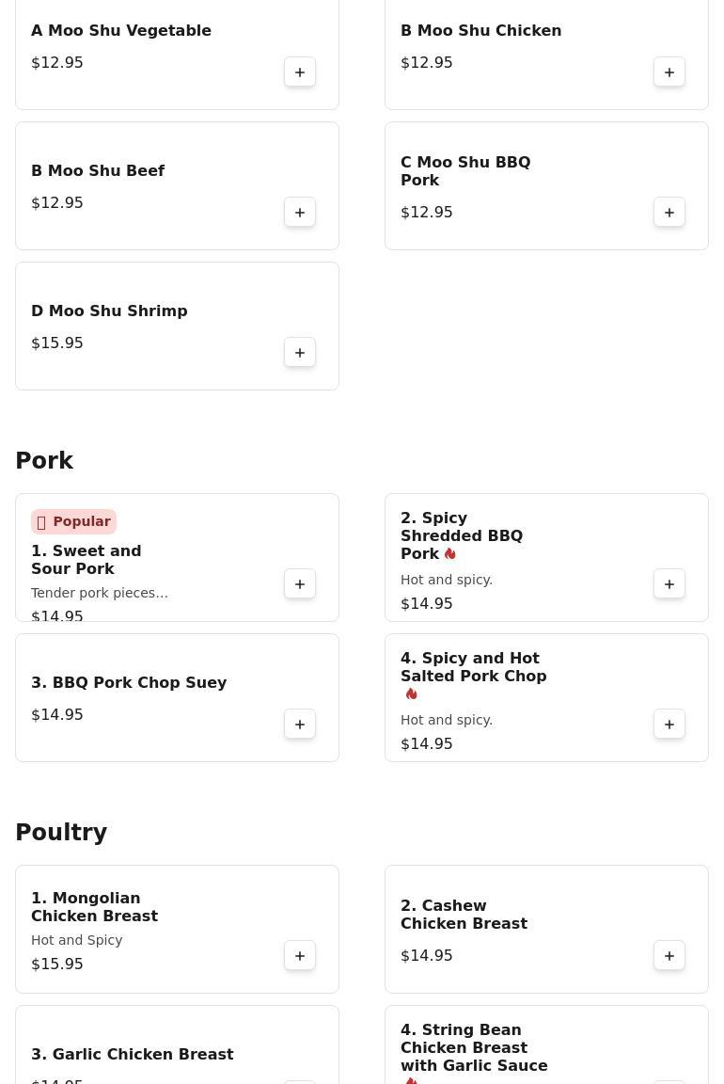
Task: Add Spicy and Hot Salted Pork Chop
Action: 669,725
